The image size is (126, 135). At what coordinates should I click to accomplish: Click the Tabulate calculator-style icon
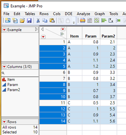click(90, 21)
